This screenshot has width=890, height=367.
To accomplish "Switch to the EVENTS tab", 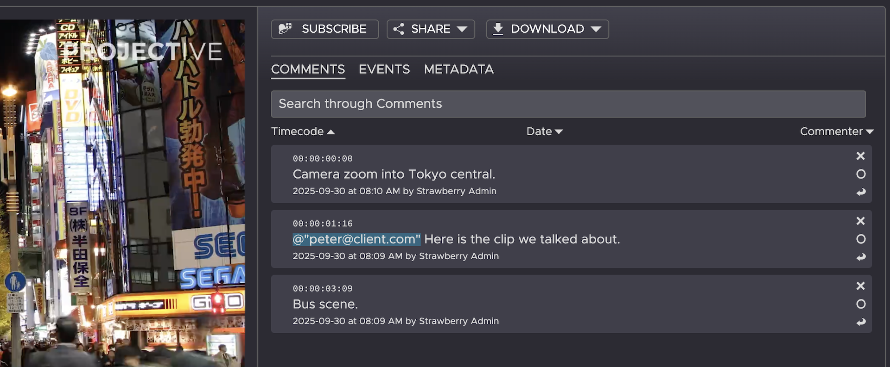I will [384, 69].
